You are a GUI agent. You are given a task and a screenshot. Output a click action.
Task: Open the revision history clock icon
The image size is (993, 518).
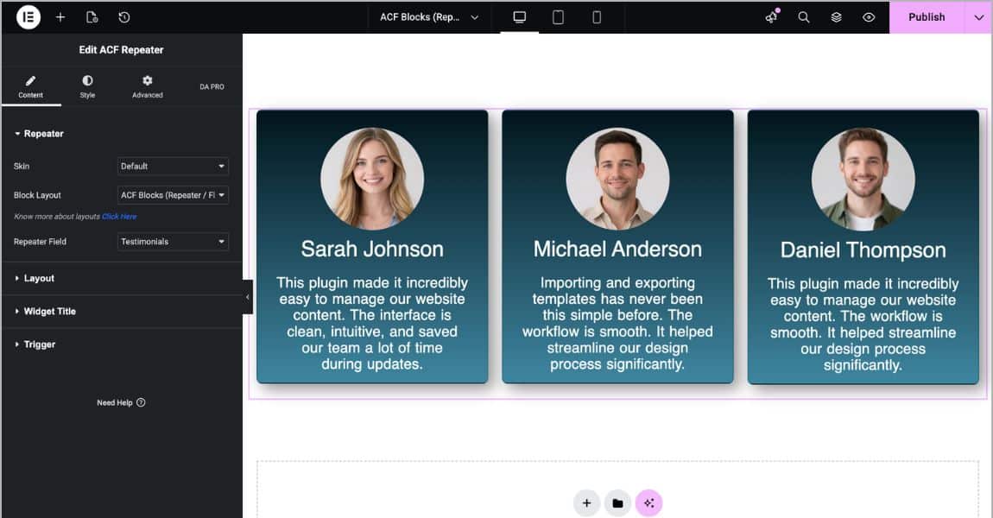click(124, 17)
